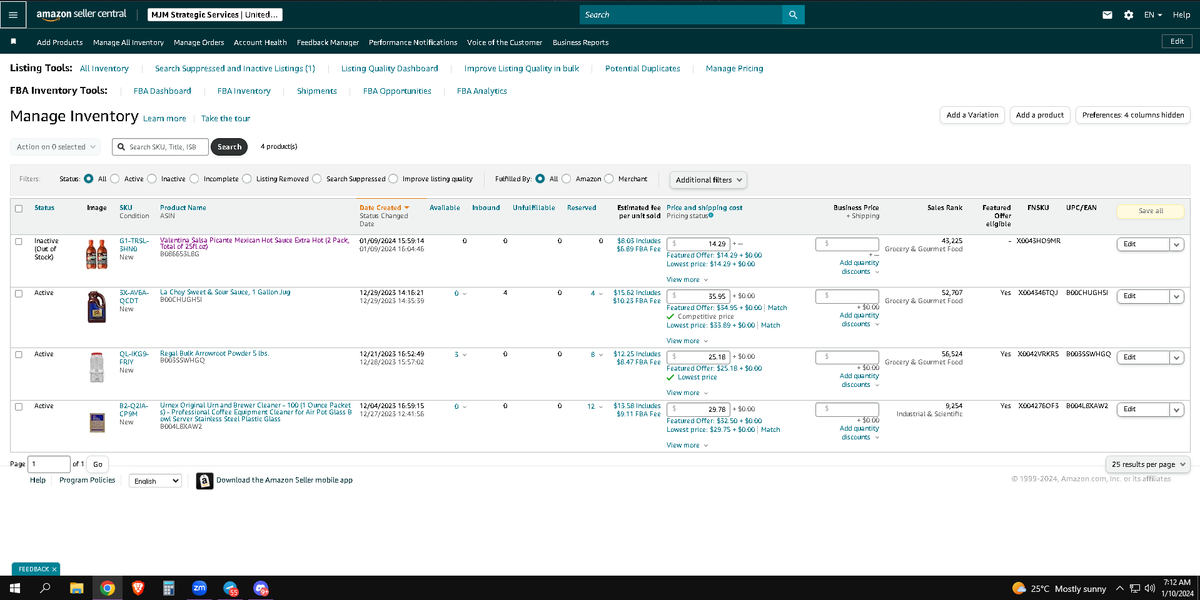This screenshot has height=600, width=1200.
Task: Open the messages envelope icon
Action: coord(1107,15)
